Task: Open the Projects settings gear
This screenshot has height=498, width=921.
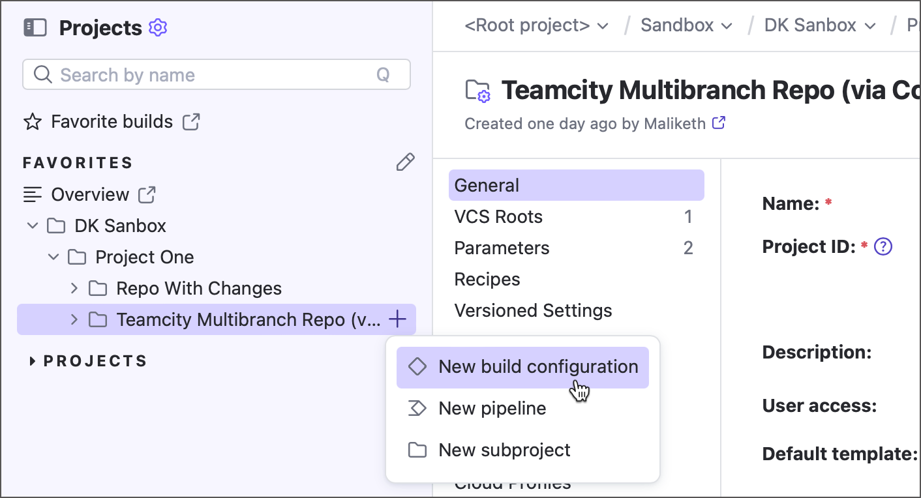Action: [x=157, y=27]
